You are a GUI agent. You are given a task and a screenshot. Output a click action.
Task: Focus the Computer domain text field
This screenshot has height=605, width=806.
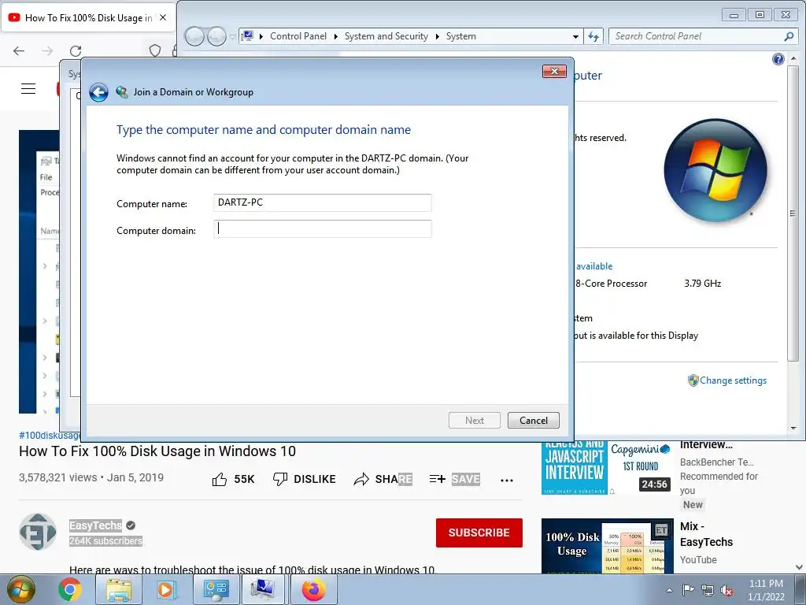pos(322,229)
